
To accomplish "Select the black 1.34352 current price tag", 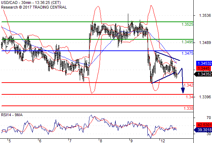I will click(x=203, y=74).
